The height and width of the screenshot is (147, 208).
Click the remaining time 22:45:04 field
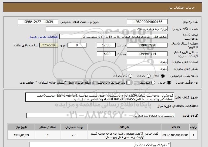49,45
